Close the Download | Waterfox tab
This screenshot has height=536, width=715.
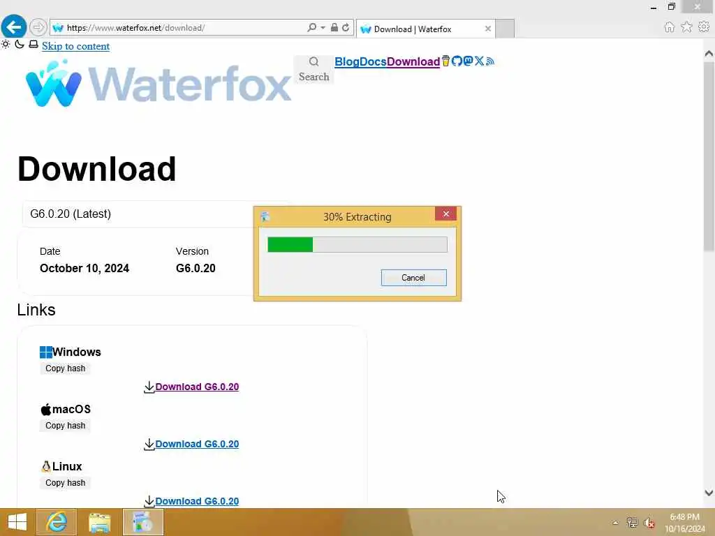tap(488, 29)
